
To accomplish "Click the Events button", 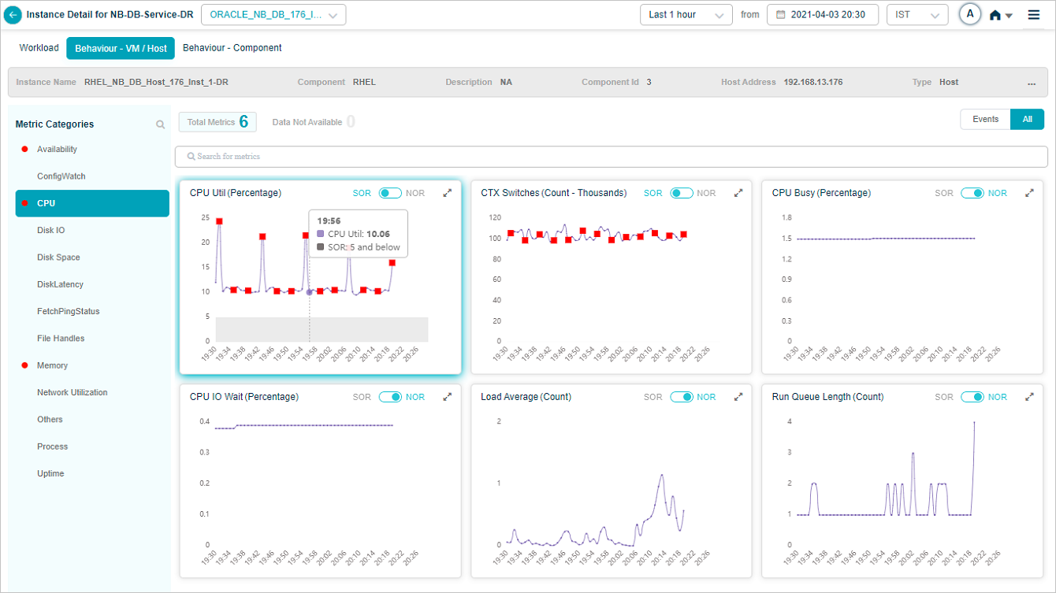I will coord(985,120).
